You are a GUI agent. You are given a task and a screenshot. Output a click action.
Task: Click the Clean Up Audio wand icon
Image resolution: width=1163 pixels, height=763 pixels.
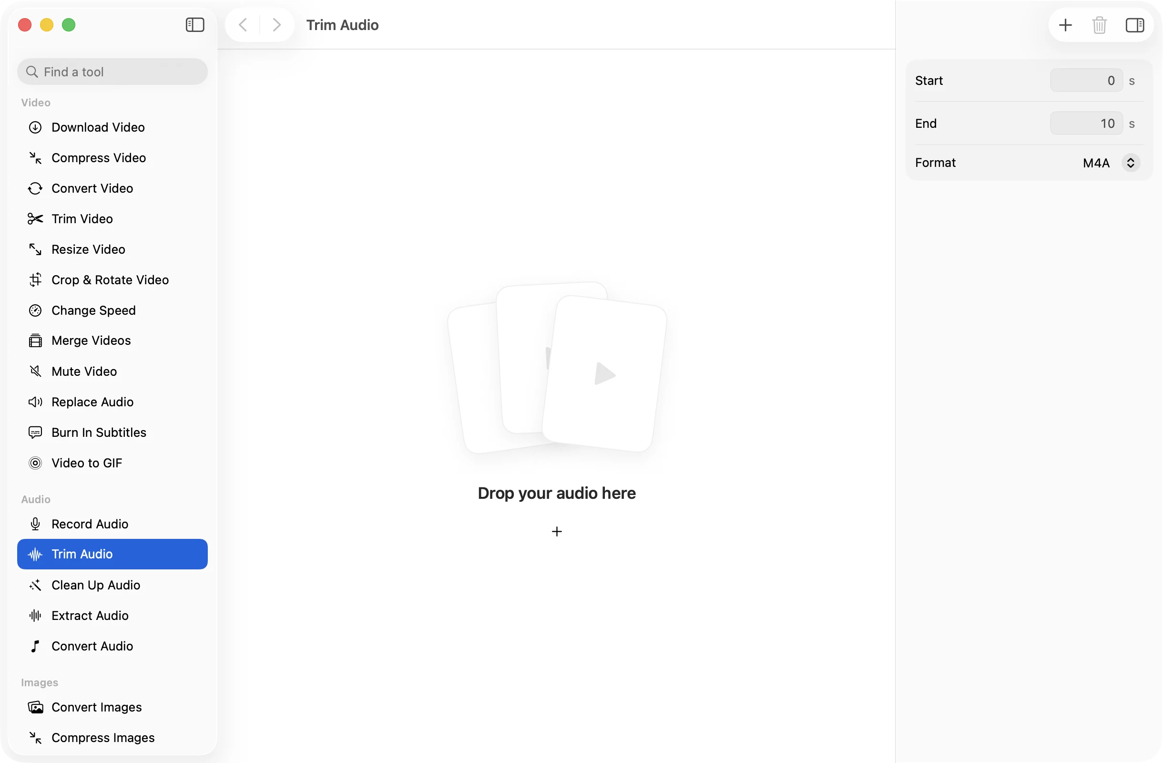click(x=35, y=585)
